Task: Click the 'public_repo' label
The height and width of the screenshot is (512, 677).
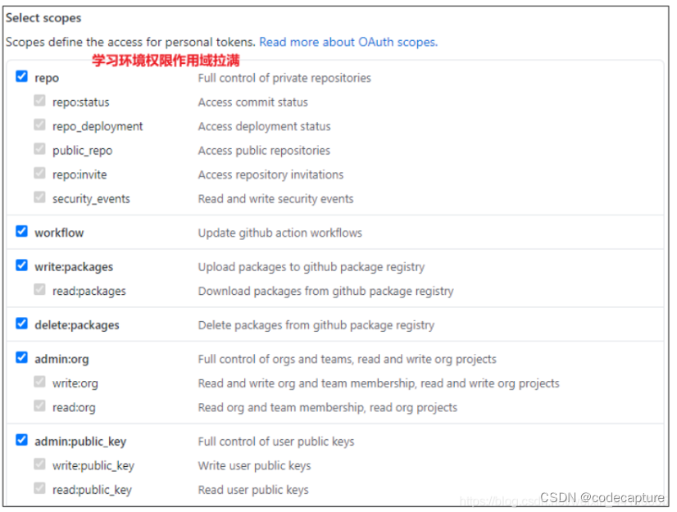Action: [83, 151]
